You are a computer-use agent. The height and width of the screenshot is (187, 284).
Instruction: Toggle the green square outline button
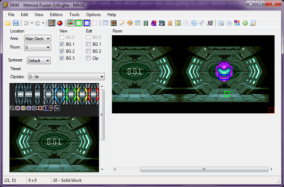(79, 23)
